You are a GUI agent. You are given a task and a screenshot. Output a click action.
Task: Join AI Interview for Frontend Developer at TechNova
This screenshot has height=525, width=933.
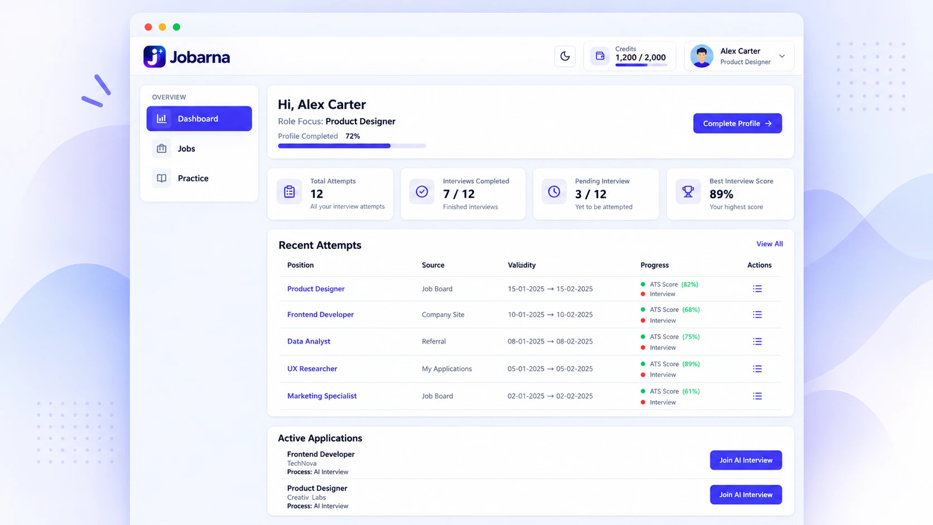pos(746,460)
